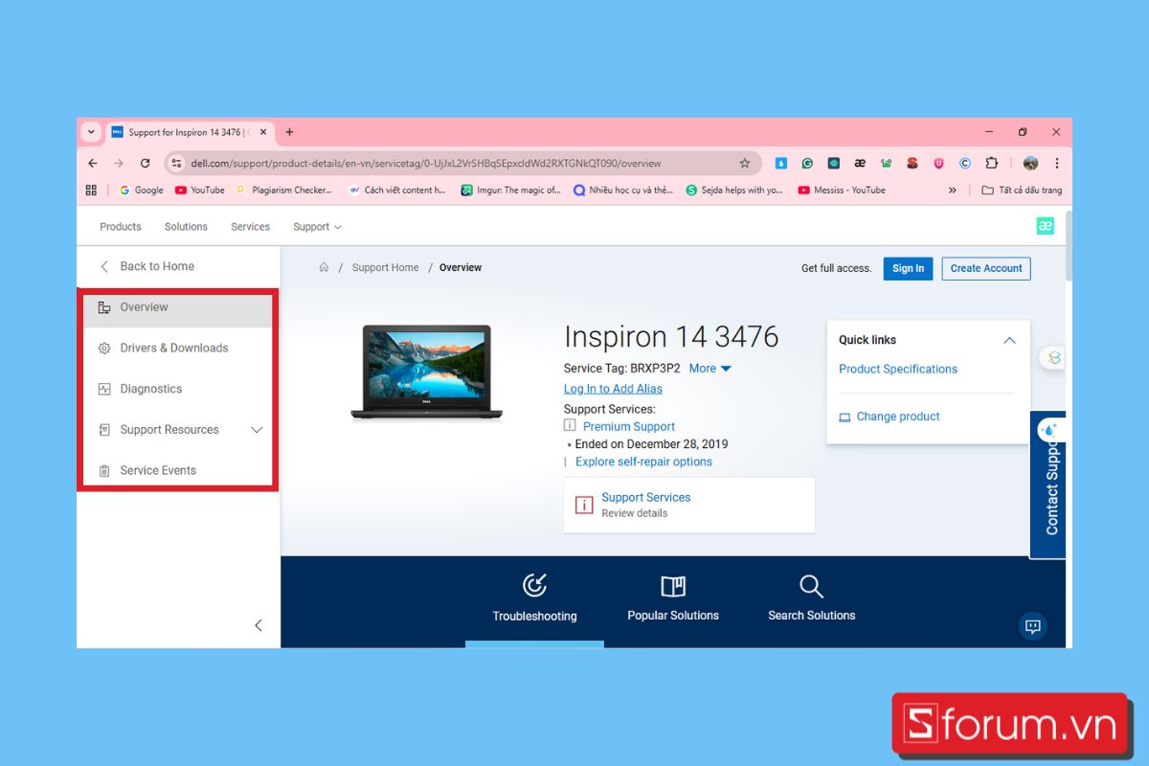Screen dimensions: 1149x766
Task: Open the Contact Support side tab
Action: (1049, 484)
